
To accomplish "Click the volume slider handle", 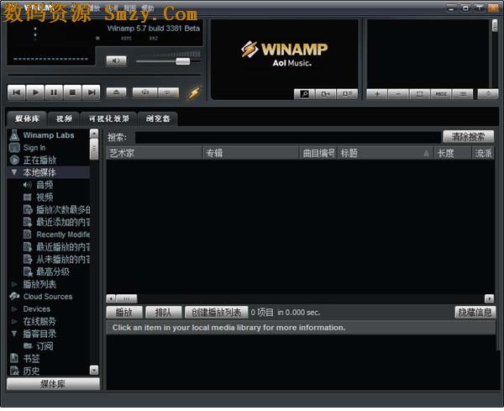I will [x=183, y=61].
